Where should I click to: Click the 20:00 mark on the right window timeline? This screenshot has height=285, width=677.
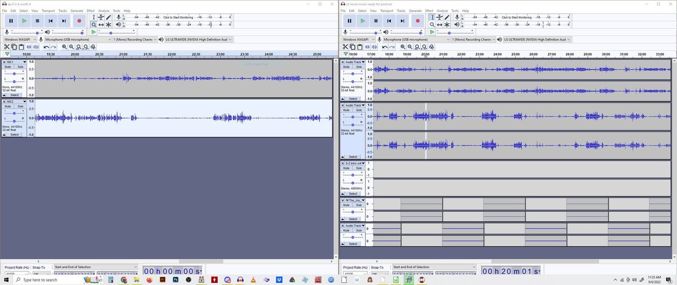(x=425, y=54)
